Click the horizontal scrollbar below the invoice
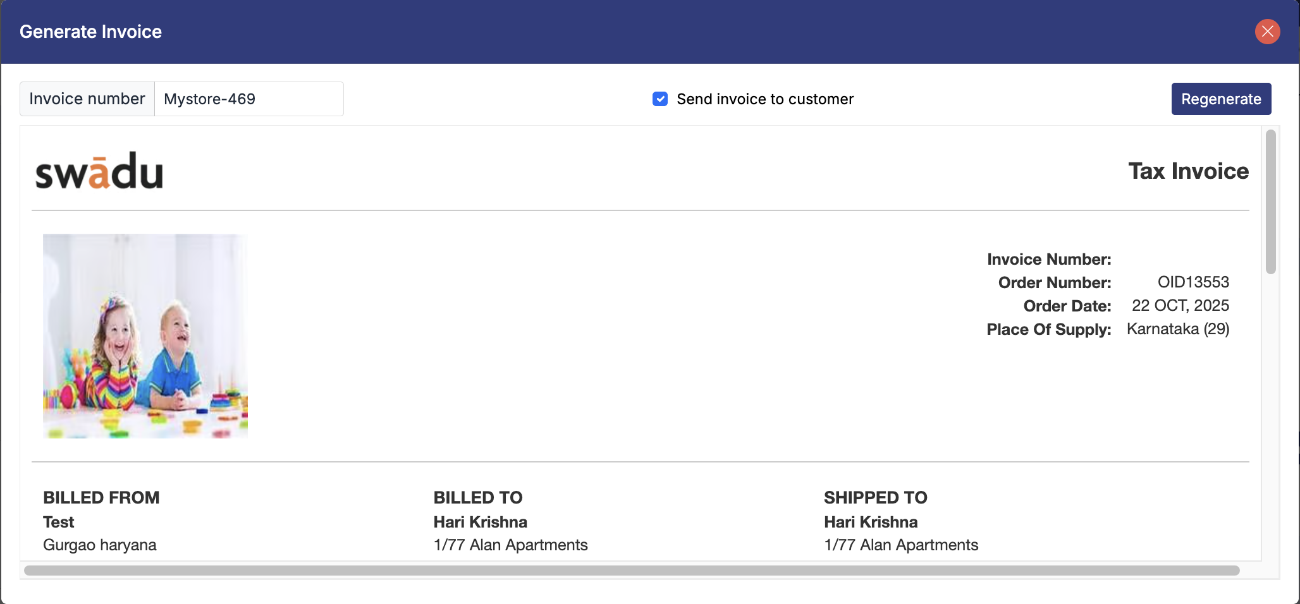The image size is (1300, 604). 631,571
